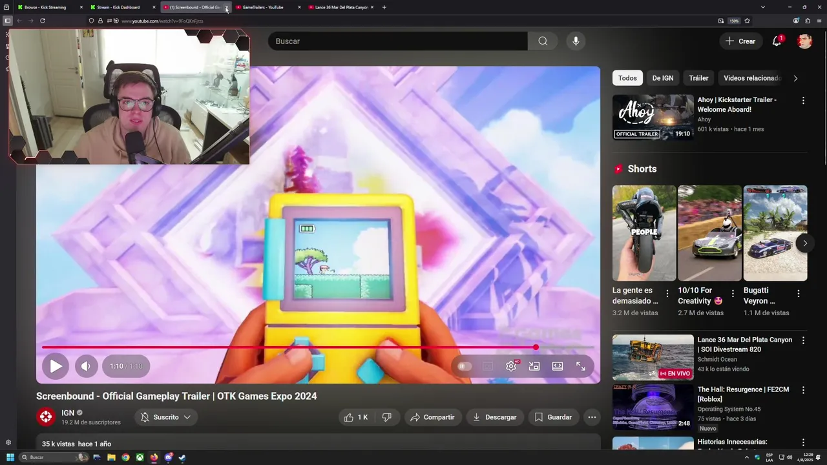Open the YouTube notifications bell
This screenshot has height=465, width=827.
777,41
